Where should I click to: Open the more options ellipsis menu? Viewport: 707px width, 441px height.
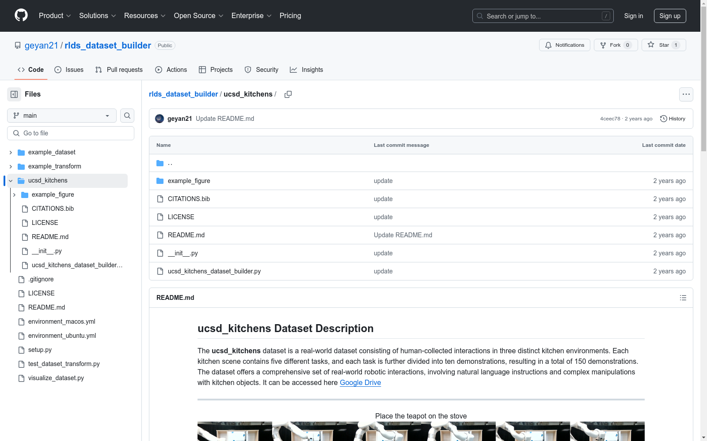click(x=686, y=94)
